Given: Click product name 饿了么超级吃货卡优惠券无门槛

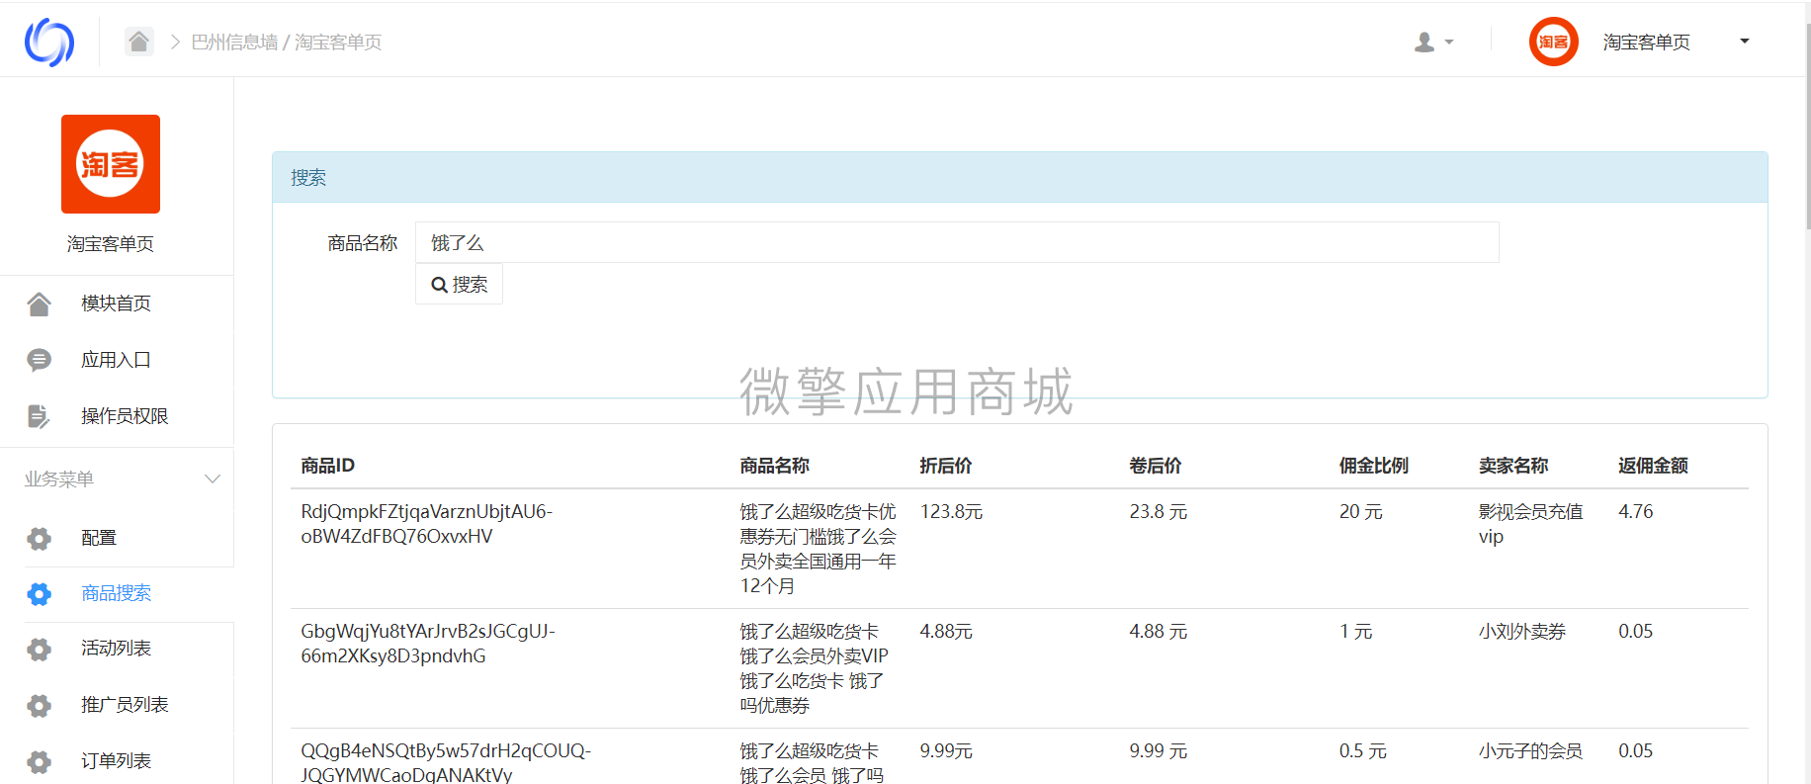Looking at the screenshot, I should click(x=819, y=549).
